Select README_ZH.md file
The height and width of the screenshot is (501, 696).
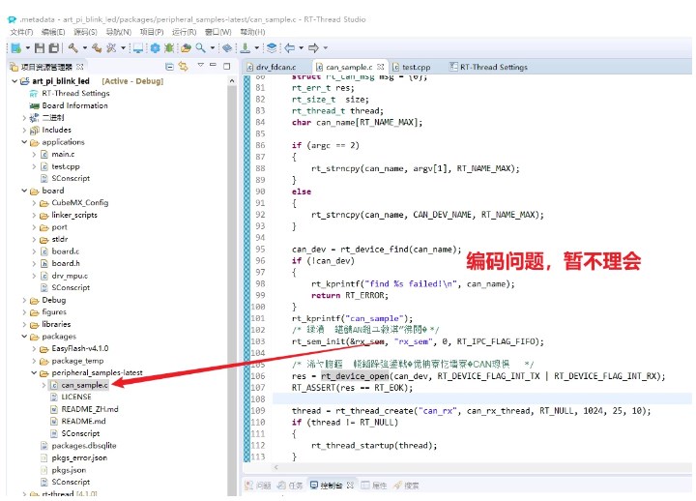point(84,409)
